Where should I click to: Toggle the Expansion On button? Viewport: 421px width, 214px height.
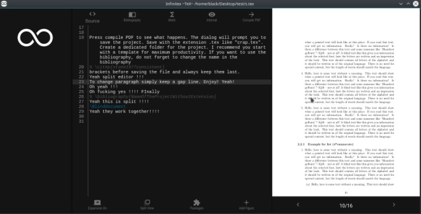click(x=97, y=205)
